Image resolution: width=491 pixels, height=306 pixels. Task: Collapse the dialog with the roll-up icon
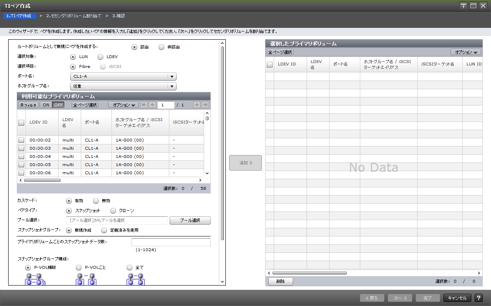click(464, 5)
